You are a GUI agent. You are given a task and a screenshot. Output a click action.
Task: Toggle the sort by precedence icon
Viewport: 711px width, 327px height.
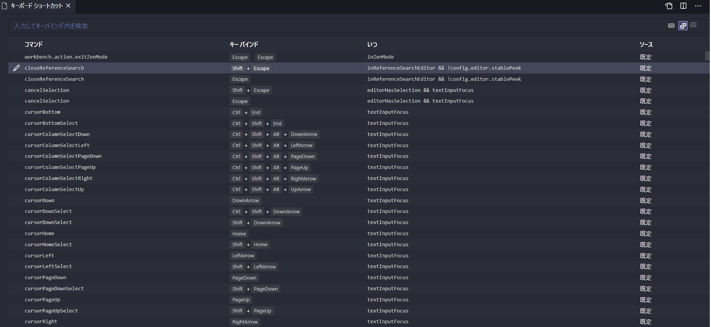click(x=683, y=26)
